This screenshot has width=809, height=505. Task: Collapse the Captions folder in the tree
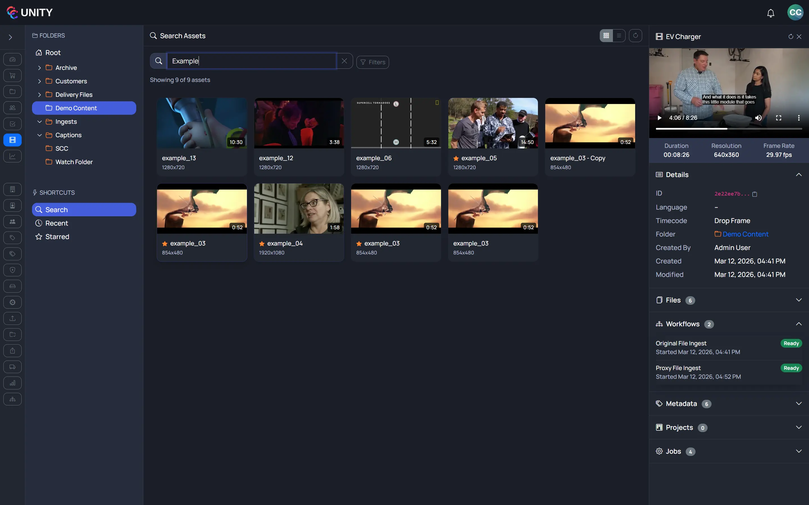tap(39, 135)
